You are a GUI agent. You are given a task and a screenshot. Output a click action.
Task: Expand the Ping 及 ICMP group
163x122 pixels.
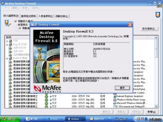pyautogui.click(x=7, y=45)
